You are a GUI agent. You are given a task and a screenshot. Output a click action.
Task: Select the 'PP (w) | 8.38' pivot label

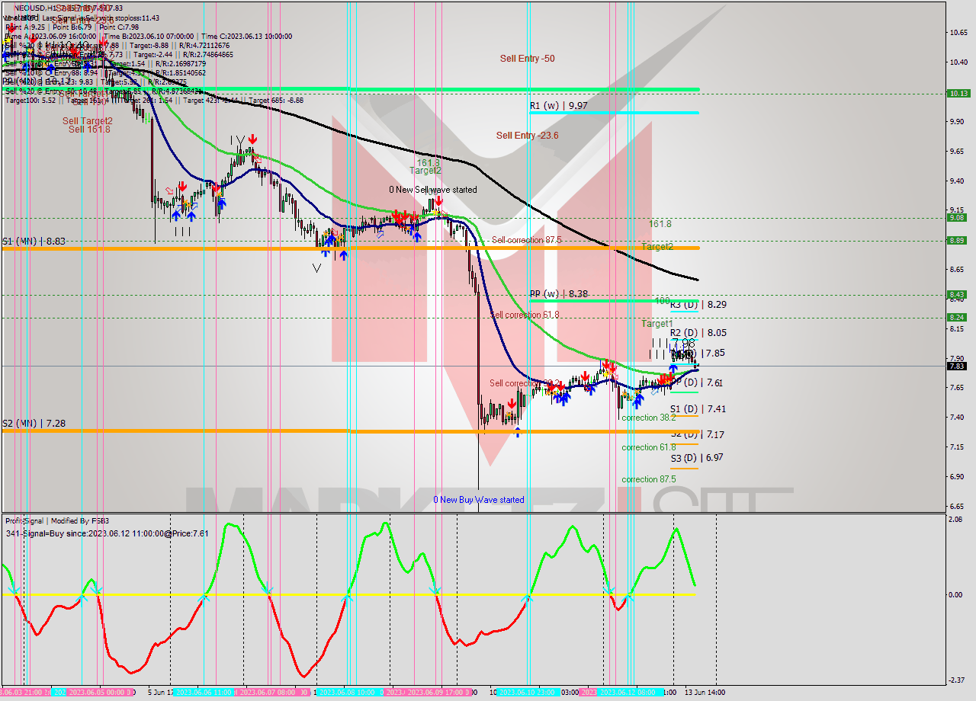click(558, 293)
